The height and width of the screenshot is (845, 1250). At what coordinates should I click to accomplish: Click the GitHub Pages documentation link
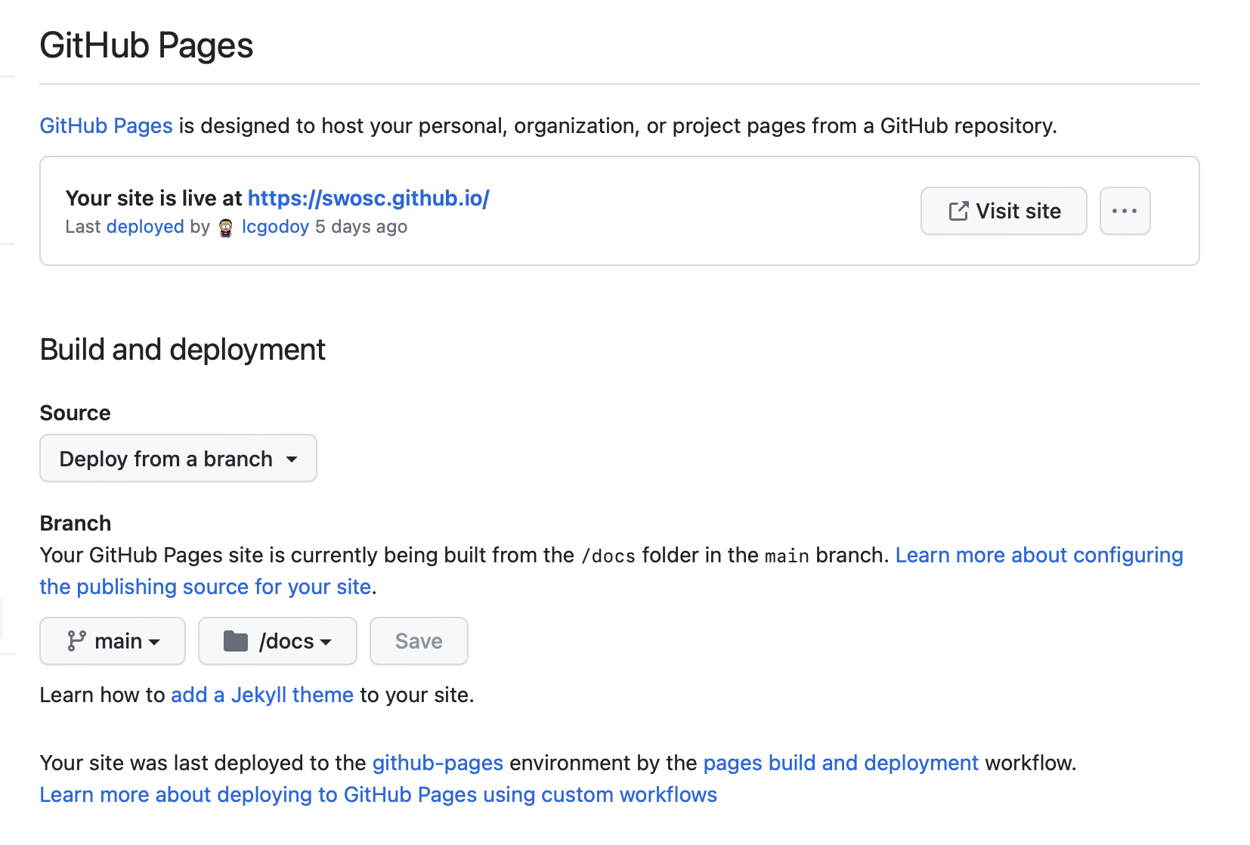(x=106, y=125)
